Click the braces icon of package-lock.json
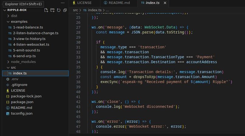Image resolution: width=245 pixels, height=136 pixels. pos(8,96)
